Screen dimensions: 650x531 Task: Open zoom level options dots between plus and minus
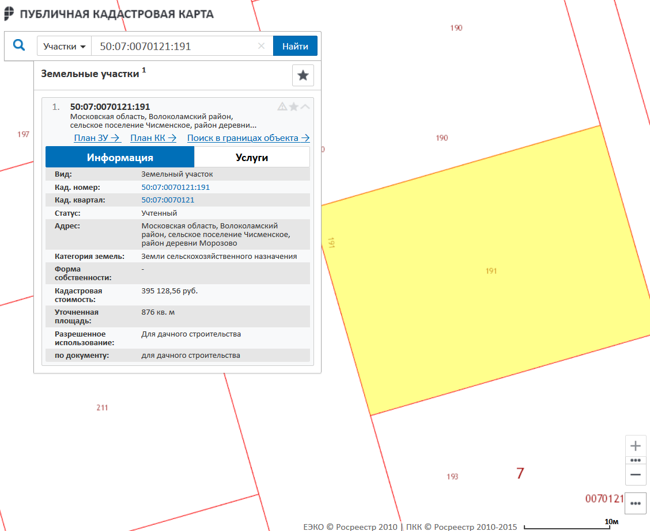[x=636, y=460]
